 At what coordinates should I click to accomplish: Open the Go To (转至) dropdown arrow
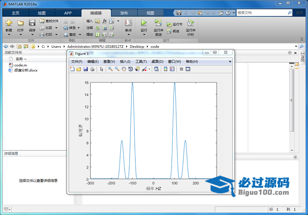(78, 28)
